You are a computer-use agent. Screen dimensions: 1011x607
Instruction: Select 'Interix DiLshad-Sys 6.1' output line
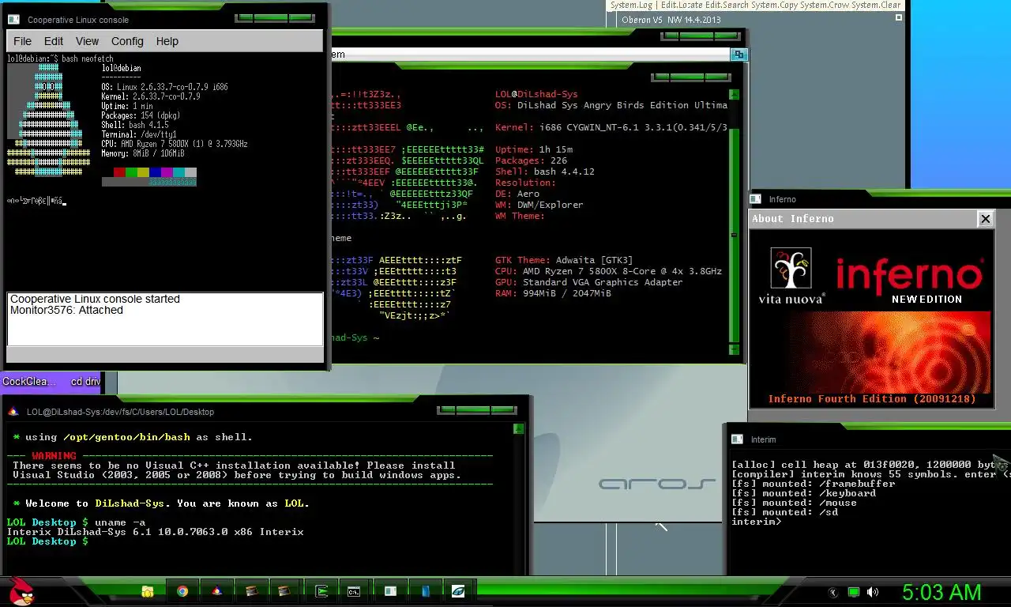[155, 532]
